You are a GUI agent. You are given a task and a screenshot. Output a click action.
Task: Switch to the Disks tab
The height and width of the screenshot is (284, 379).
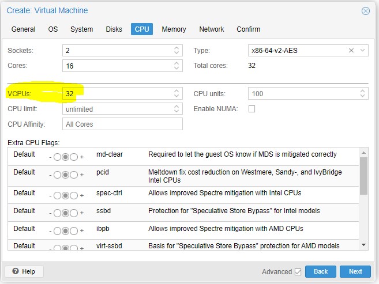click(x=114, y=29)
